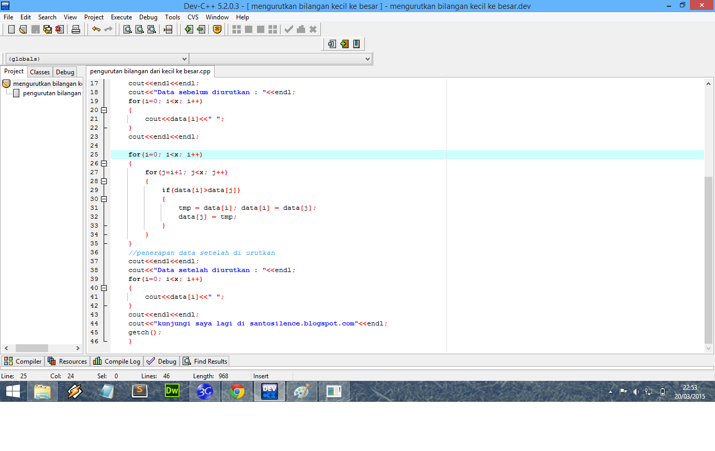This screenshot has height=451, width=715.
Task: Open the (globals) class dropdown
Action: coord(97,59)
